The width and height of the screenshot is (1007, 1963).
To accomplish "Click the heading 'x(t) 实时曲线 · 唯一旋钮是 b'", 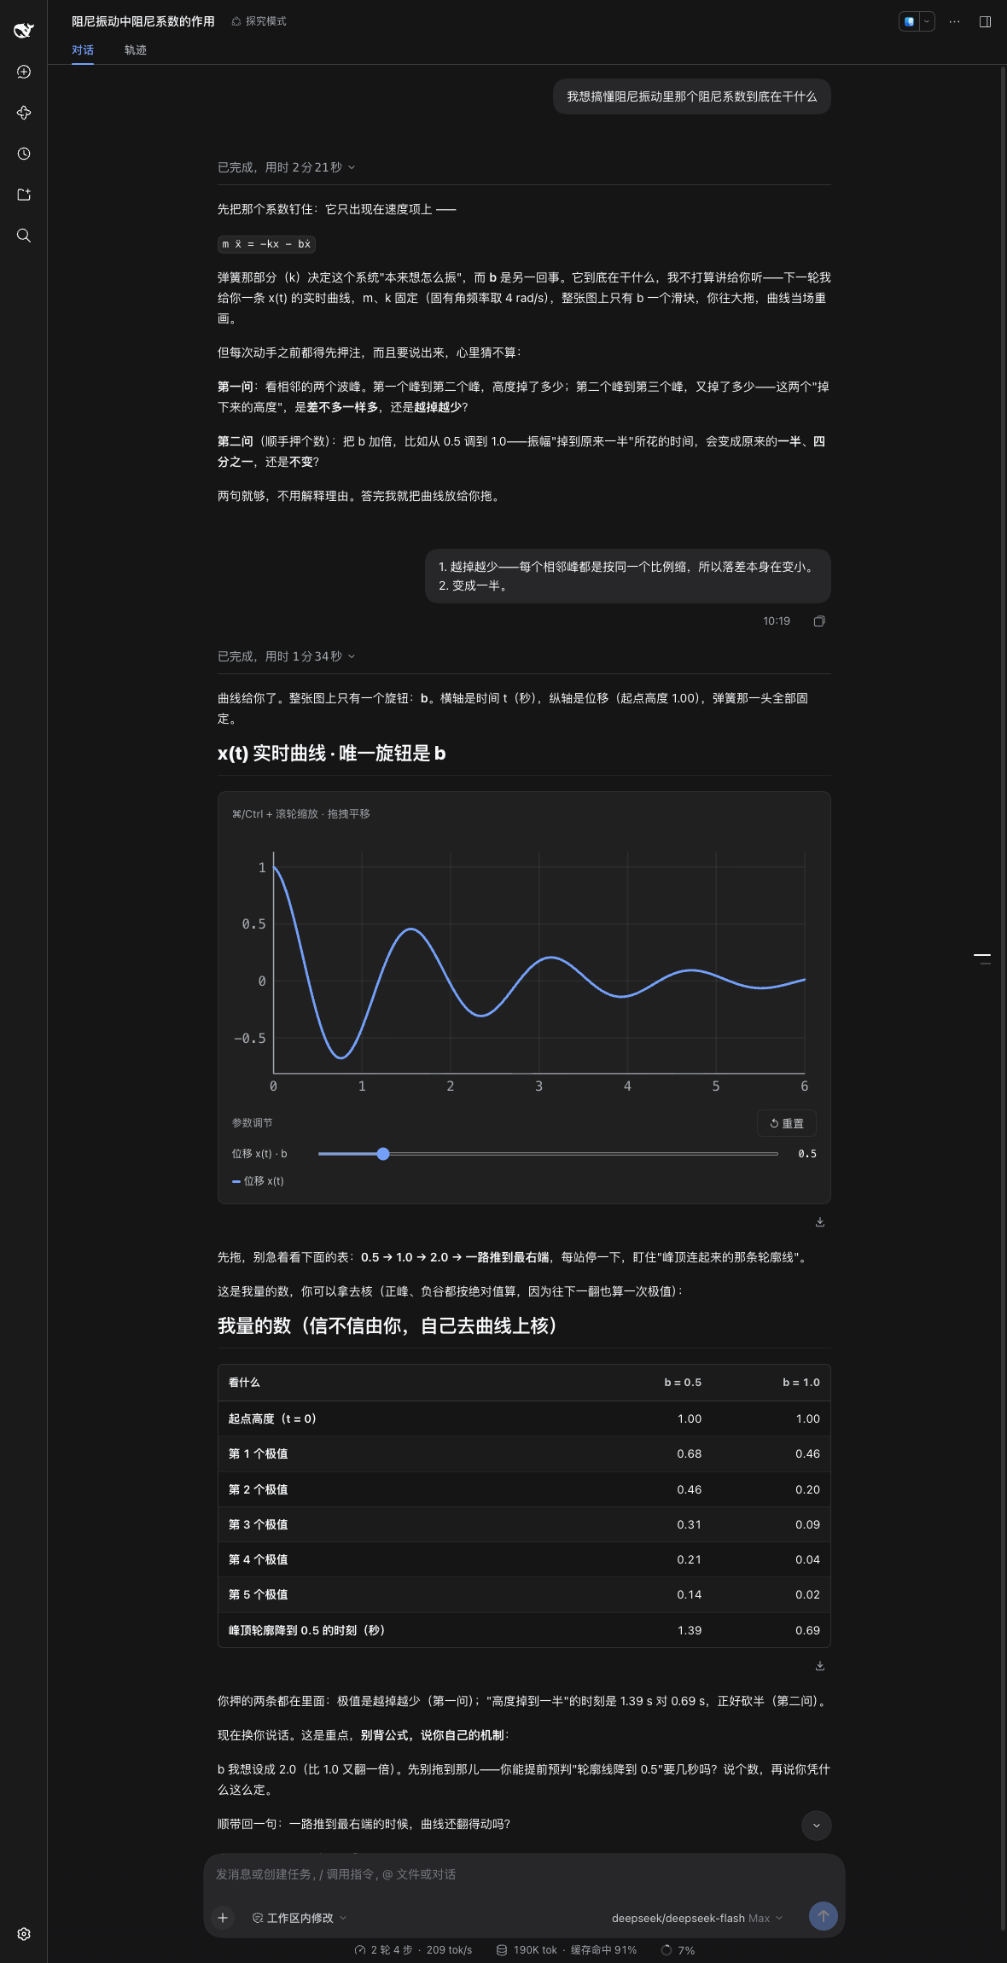I will (332, 754).
